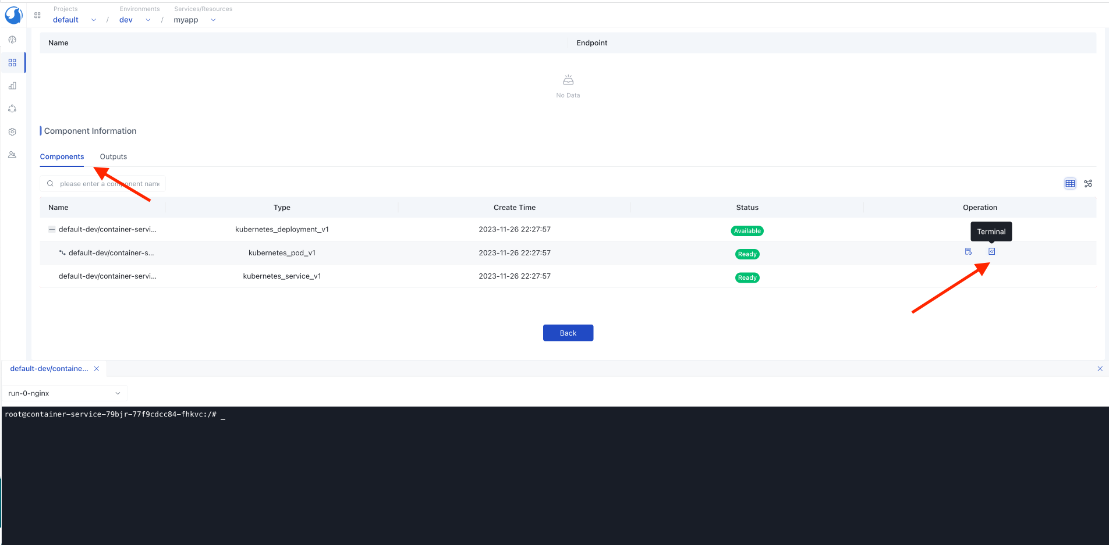1109x545 pixels.
Task: Close the entire terminal panel
Action: coord(1100,369)
